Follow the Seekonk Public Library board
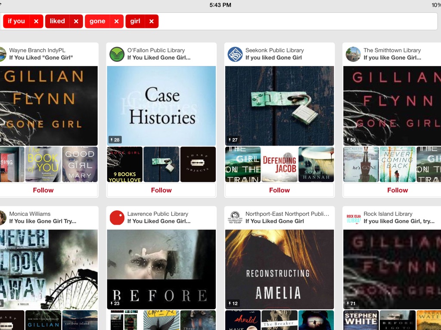Image resolution: width=441 pixels, height=330 pixels. coord(280,190)
